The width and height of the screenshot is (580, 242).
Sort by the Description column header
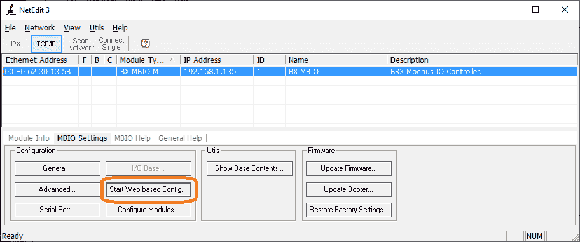(x=482, y=60)
